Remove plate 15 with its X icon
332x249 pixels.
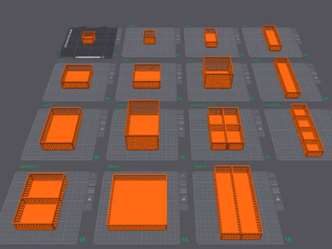pos(272,176)
